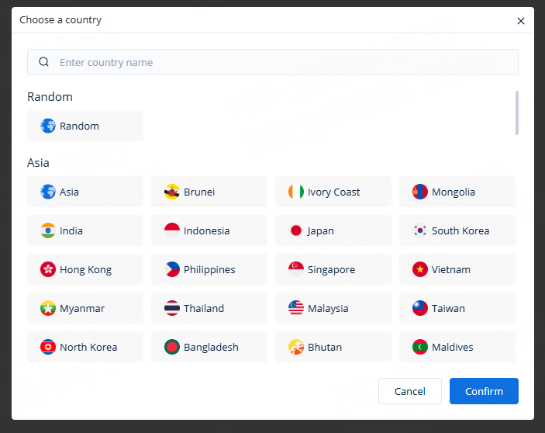The height and width of the screenshot is (433, 545).
Task: Click the South Korea flag icon
Action: [420, 230]
